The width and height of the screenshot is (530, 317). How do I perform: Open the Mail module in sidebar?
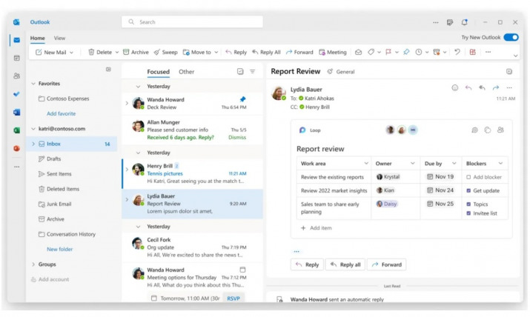coord(16,40)
